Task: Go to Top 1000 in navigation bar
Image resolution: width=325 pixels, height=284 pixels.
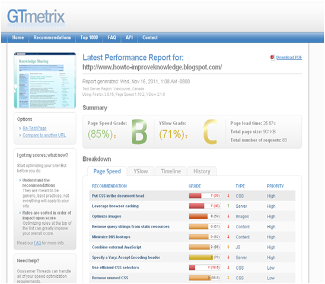Action: point(89,37)
